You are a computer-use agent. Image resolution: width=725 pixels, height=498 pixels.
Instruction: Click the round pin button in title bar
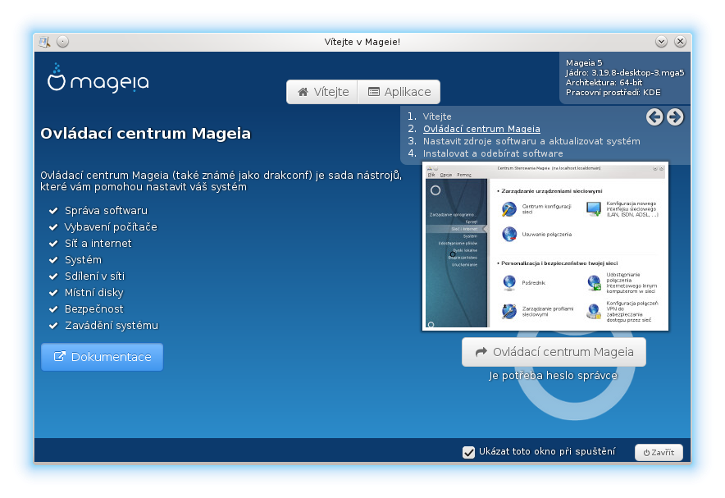63,42
